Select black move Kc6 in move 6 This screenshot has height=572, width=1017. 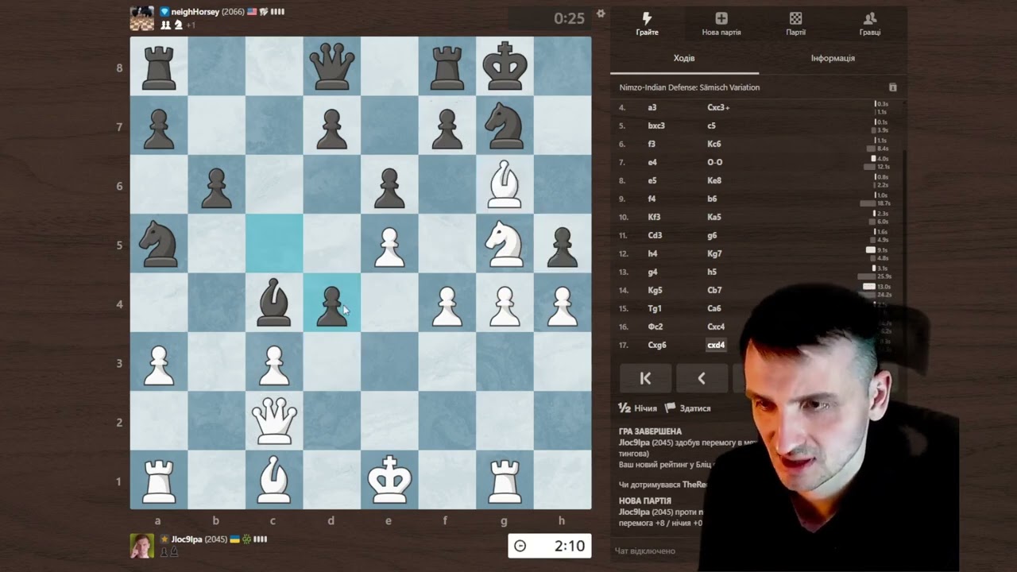click(714, 144)
